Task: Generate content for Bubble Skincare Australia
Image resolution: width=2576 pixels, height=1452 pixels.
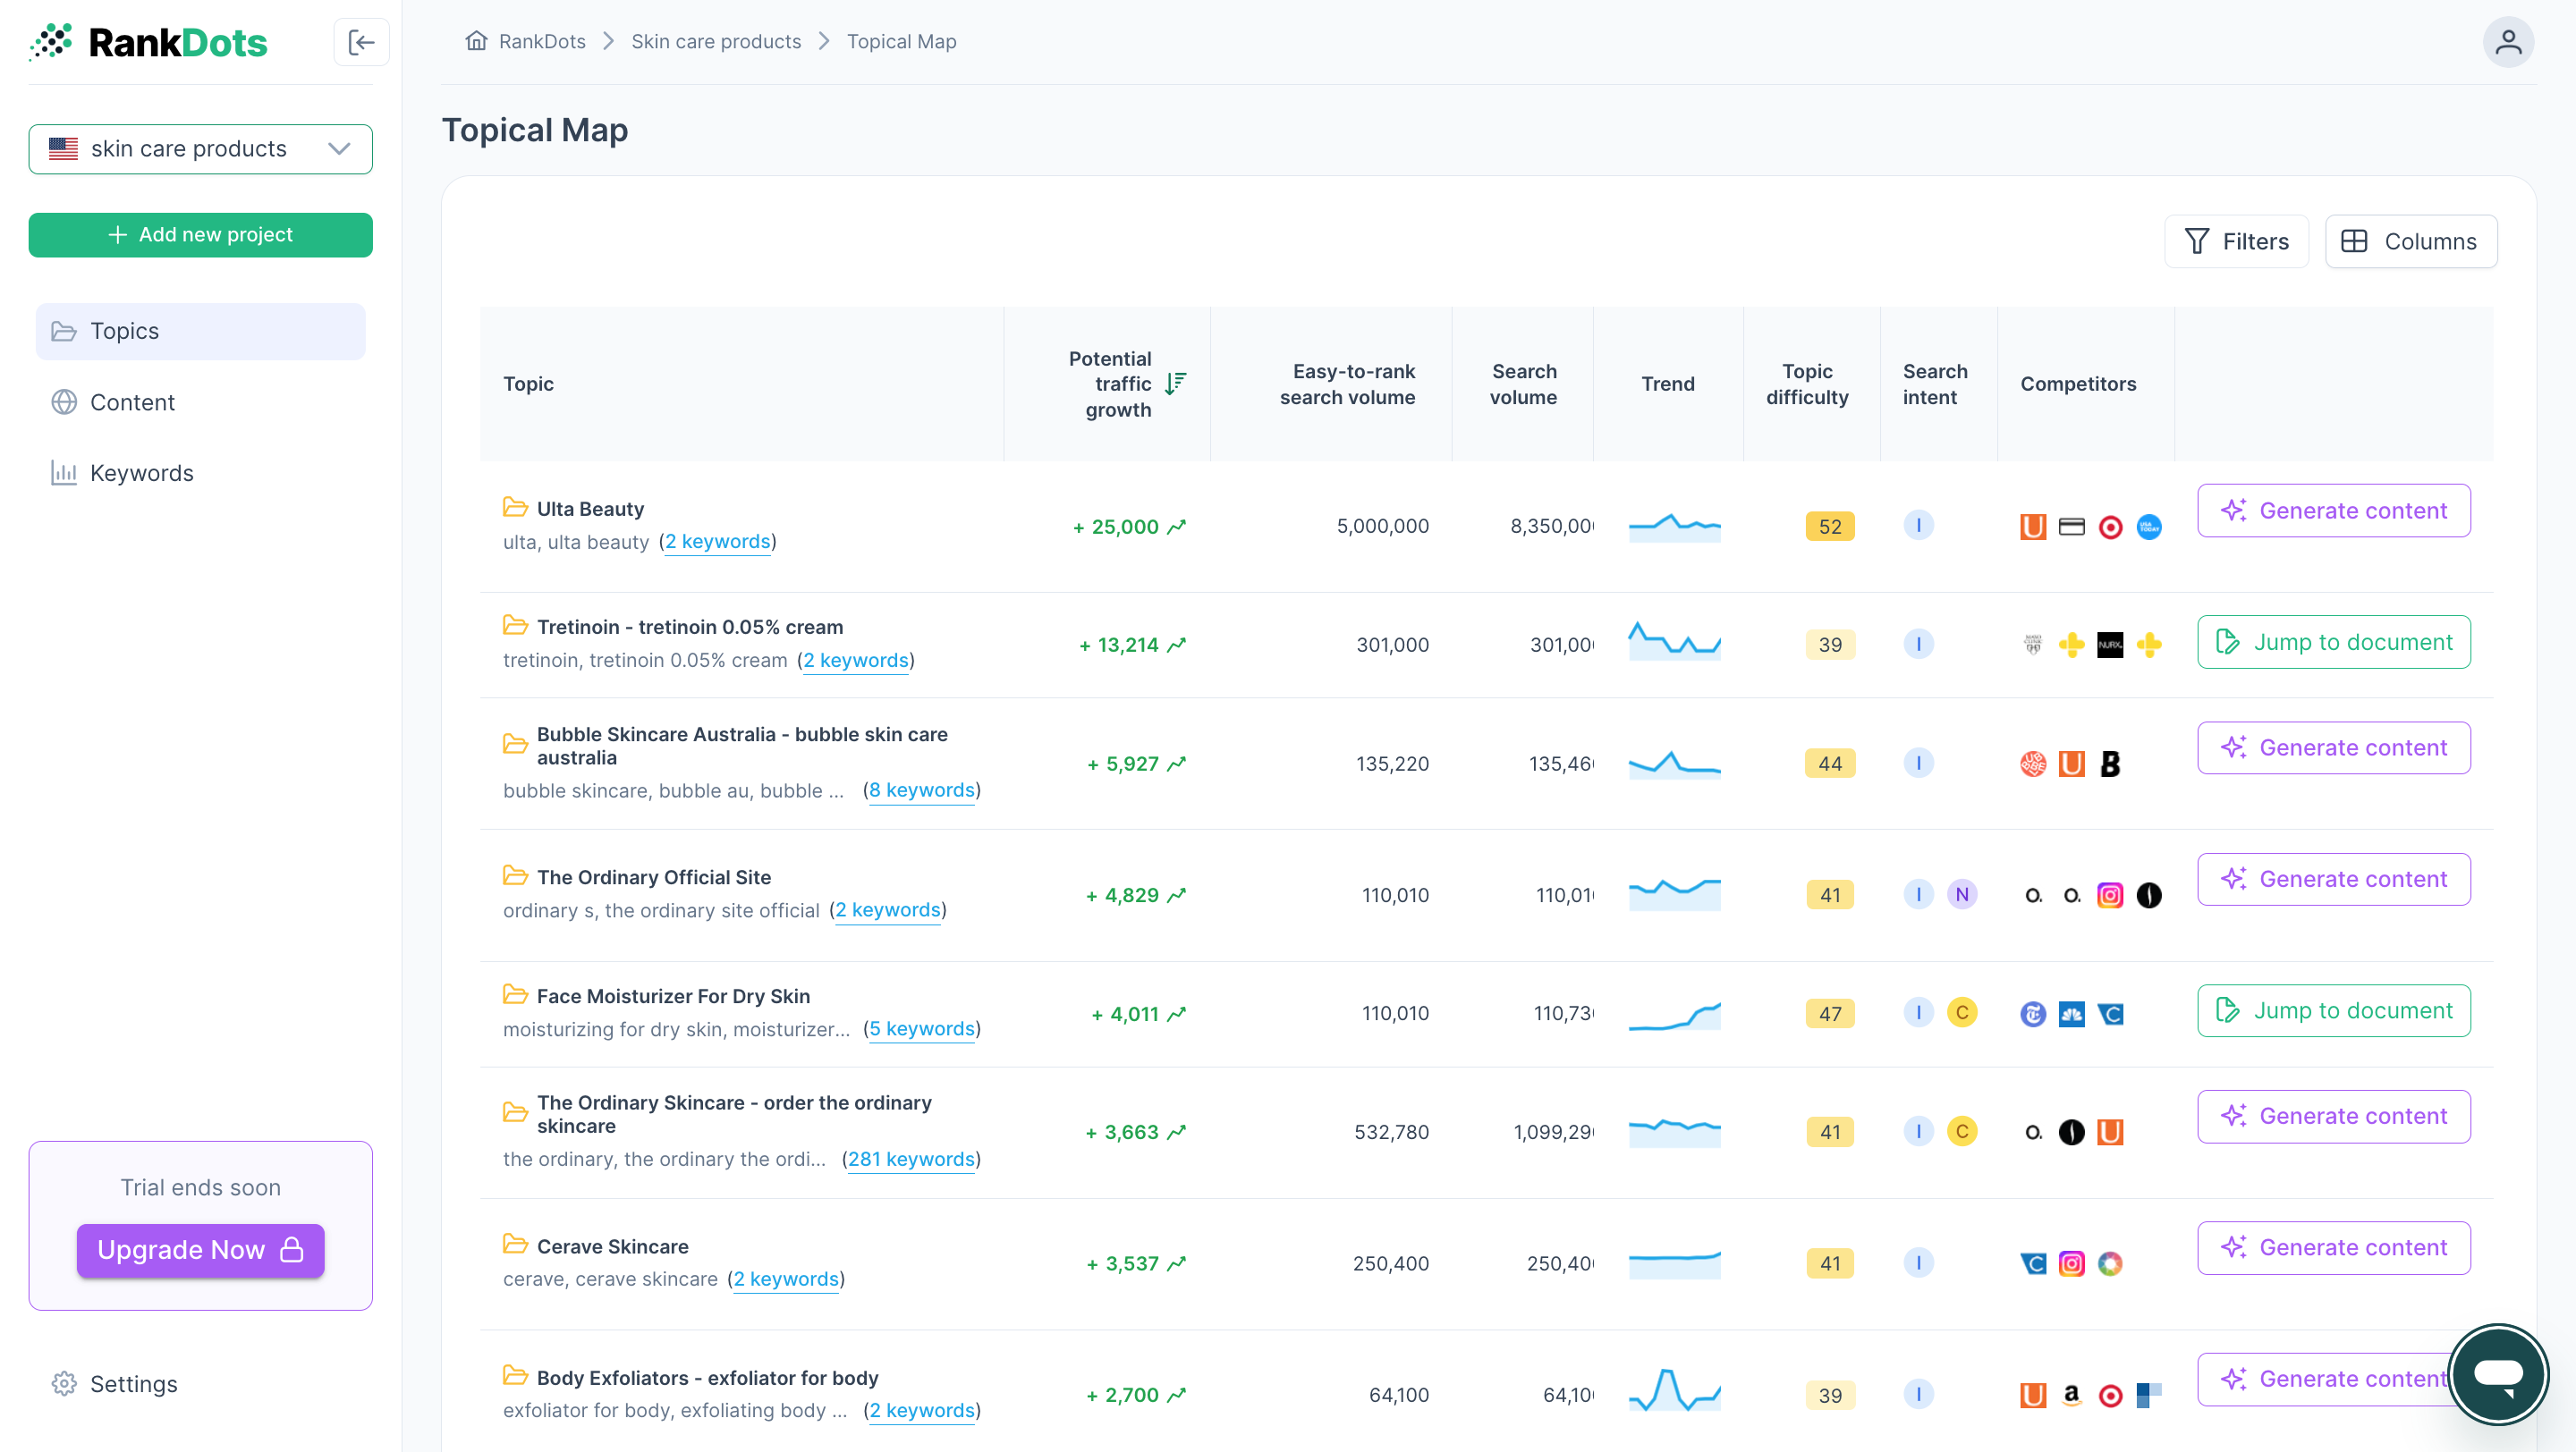Action: coord(2333,747)
